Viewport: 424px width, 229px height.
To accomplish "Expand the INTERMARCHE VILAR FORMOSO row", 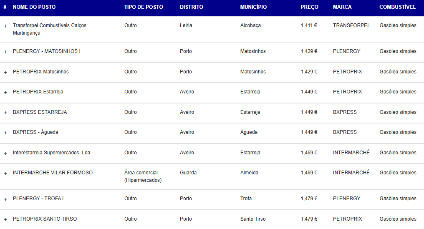I will point(5,173).
